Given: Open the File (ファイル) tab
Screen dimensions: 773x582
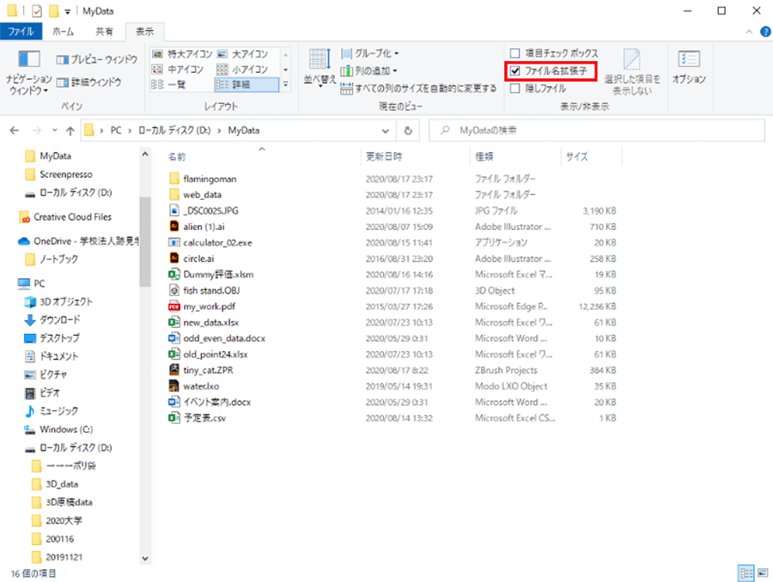Looking at the screenshot, I should (x=21, y=32).
